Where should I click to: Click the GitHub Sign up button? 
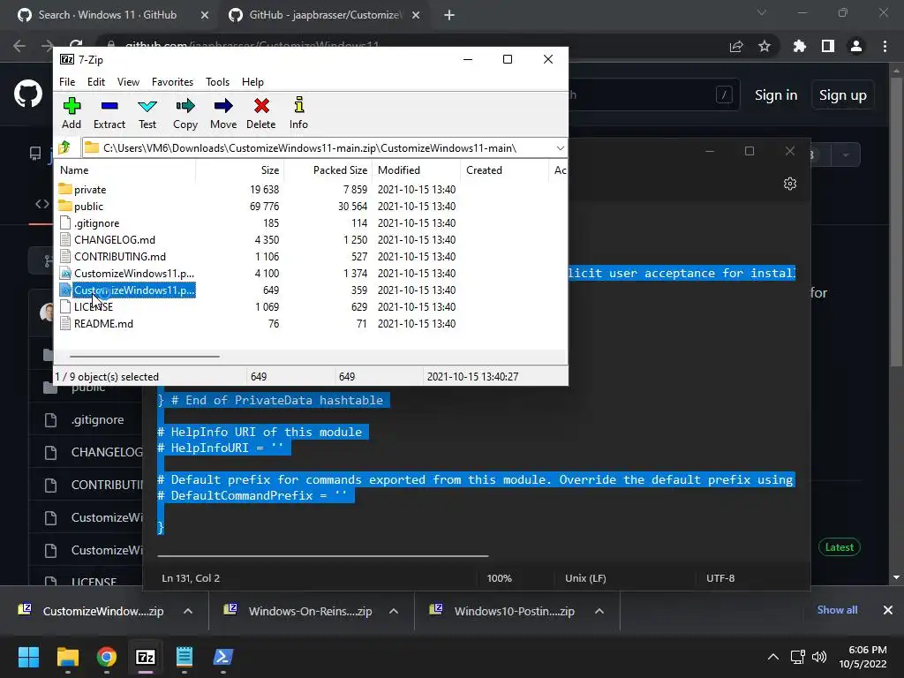(842, 95)
